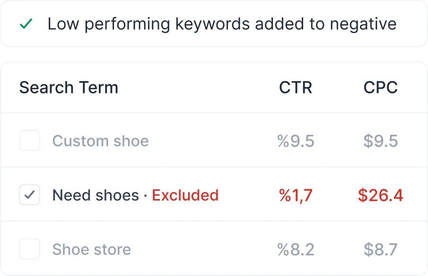Sort by the CPC column header

tap(380, 88)
